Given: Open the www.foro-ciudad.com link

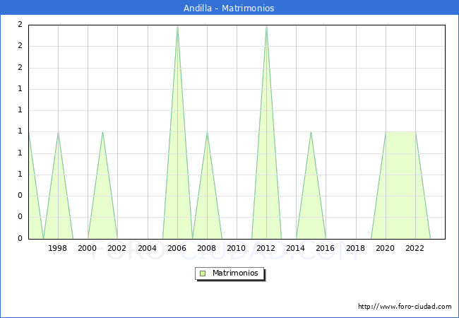Looking at the screenshot, I should pyautogui.click(x=405, y=307).
